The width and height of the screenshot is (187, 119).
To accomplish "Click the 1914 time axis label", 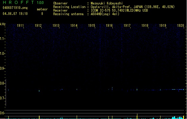I will (x=74, y=26).
